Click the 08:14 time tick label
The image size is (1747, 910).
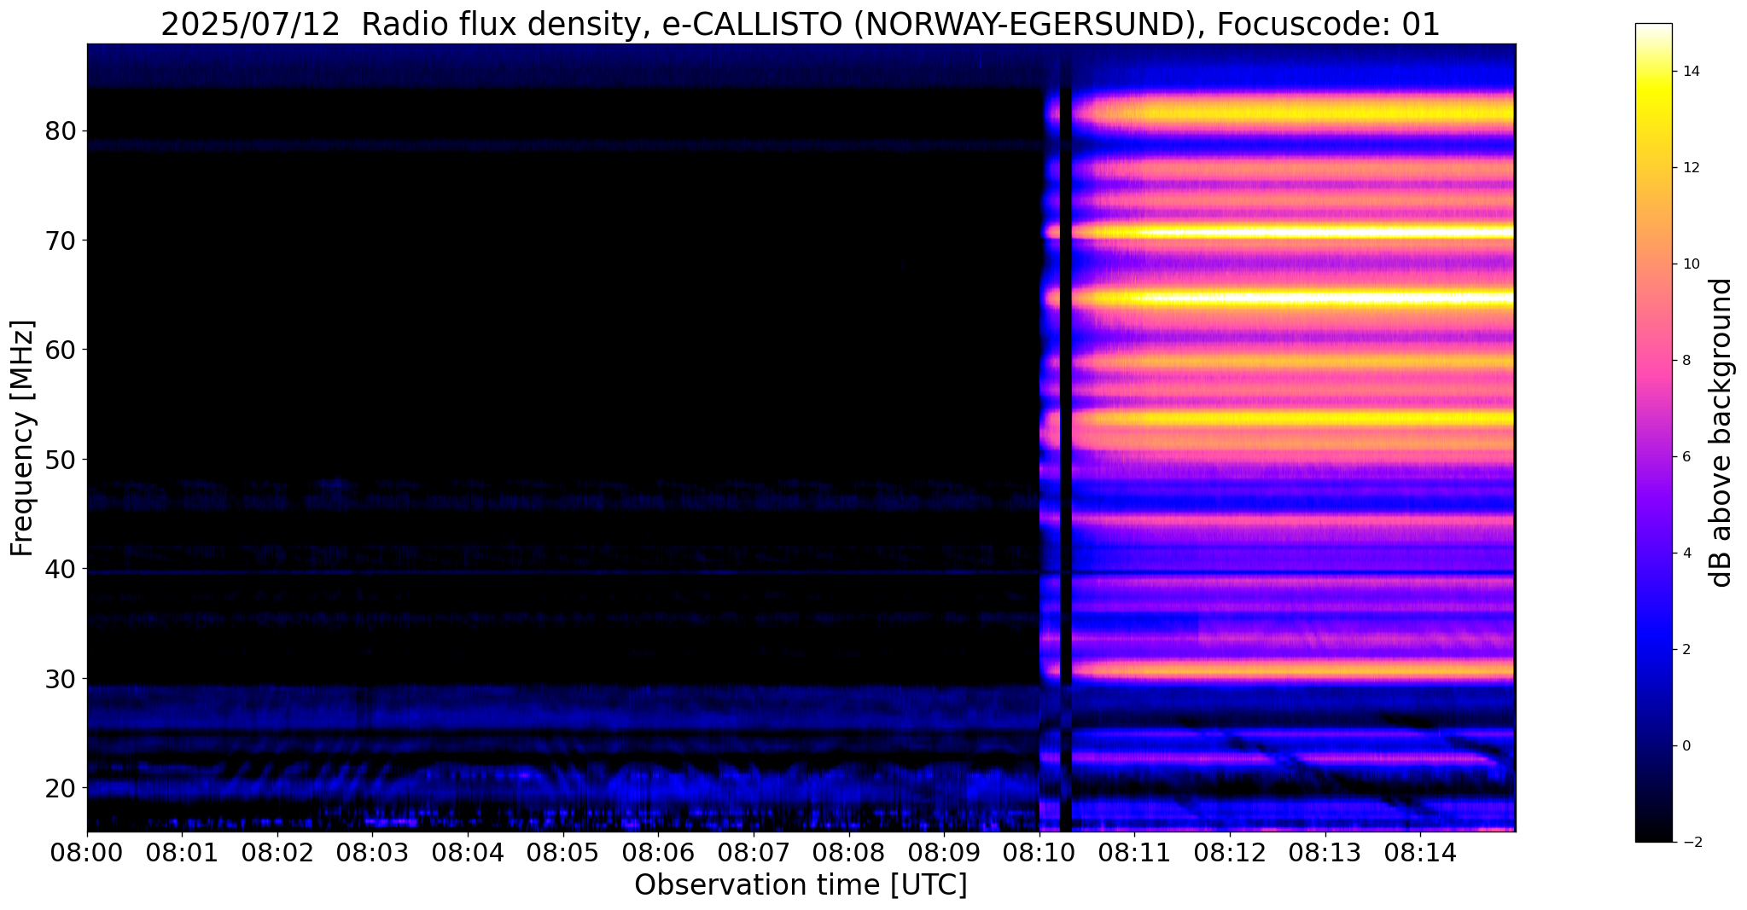click(x=1419, y=852)
